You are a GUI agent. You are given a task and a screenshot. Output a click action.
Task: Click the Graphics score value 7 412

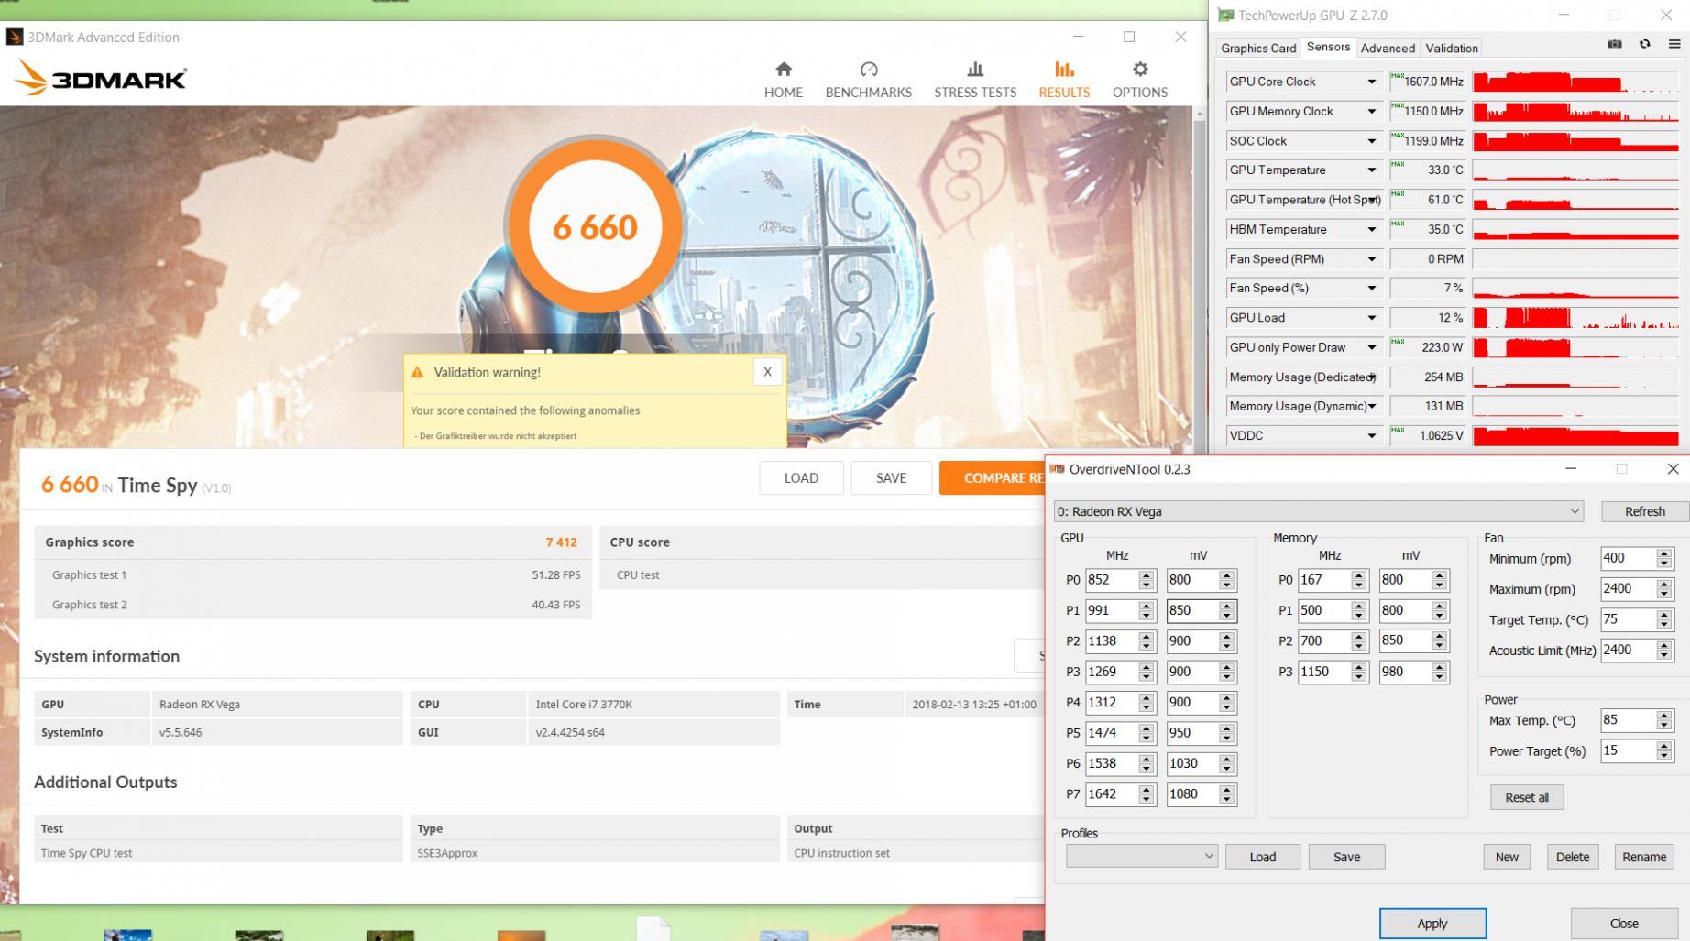tap(561, 542)
